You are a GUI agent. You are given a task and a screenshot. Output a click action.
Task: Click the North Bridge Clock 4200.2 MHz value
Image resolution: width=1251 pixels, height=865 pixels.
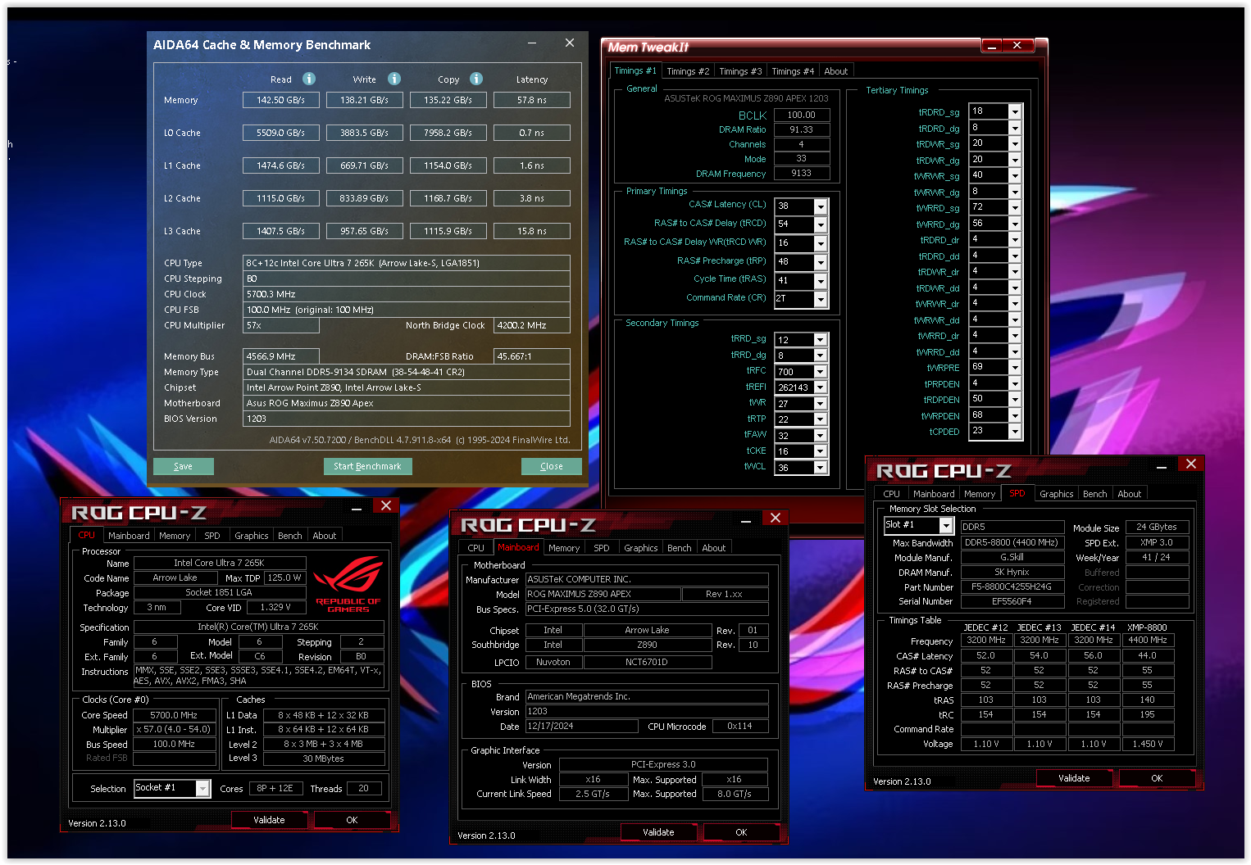[x=531, y=325]
